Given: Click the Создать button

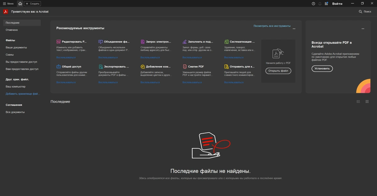Looking at the screenshot, I should pyautogui.click(x=32, y=3).
